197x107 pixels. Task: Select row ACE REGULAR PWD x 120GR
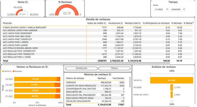(x=97, y=57)
